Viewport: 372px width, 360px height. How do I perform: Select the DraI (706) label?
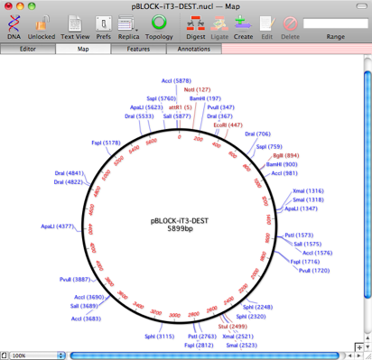[257, 134]
